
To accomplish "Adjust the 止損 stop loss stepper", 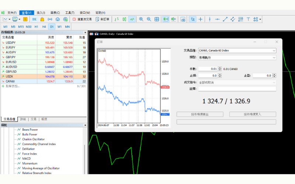I will coord(220,75).
